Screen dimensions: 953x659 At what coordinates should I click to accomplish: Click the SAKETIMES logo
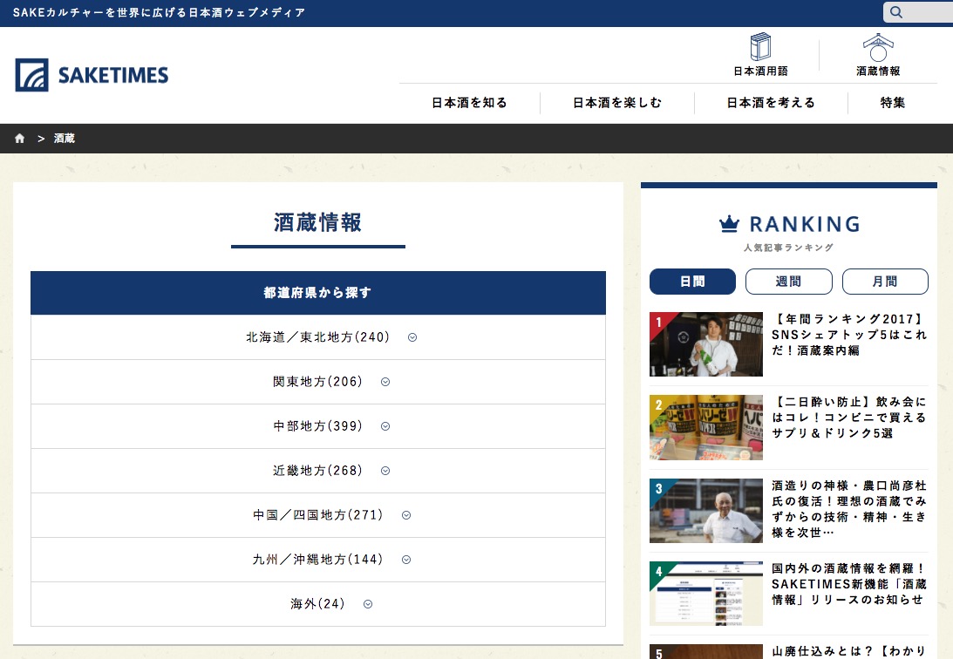tap(92, 75)
